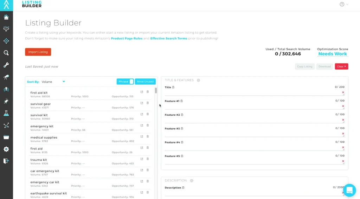Clear Feature #2 with its red X
The height and width of the screenshot is (199, 360).
pos(343,120)
